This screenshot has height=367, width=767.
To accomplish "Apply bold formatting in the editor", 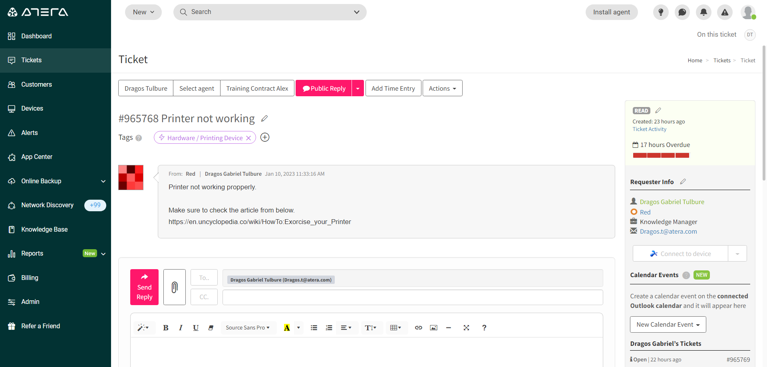I will coord(165,327).
